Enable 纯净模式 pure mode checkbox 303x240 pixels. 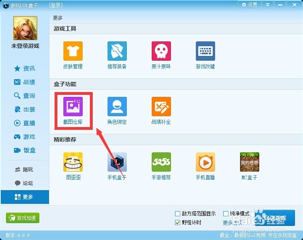point(226,214)
